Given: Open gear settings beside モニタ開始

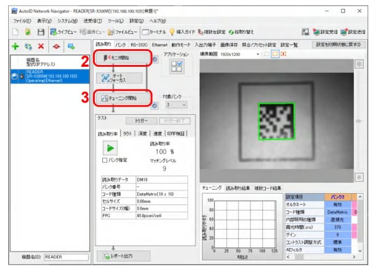Looking at the screenshot, I should coord(155,60).
